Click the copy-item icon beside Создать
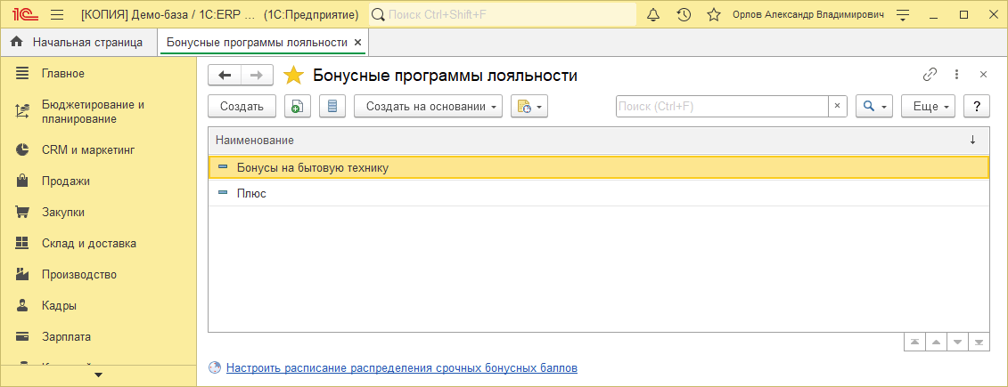The image size is (1008, 387). click(298, 107)
